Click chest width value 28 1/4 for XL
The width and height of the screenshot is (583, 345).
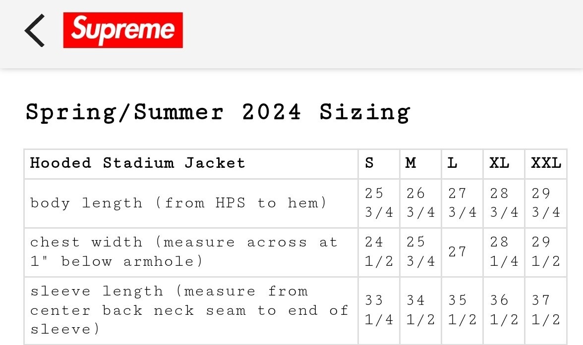504,252
